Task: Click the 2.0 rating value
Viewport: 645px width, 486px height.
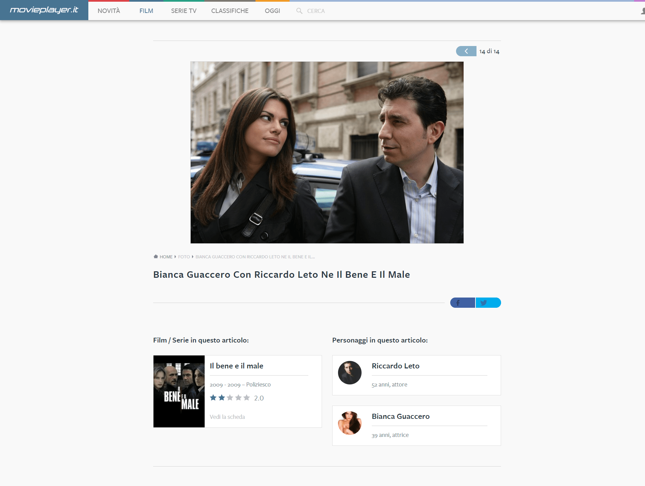Action: tap(259, 398)
